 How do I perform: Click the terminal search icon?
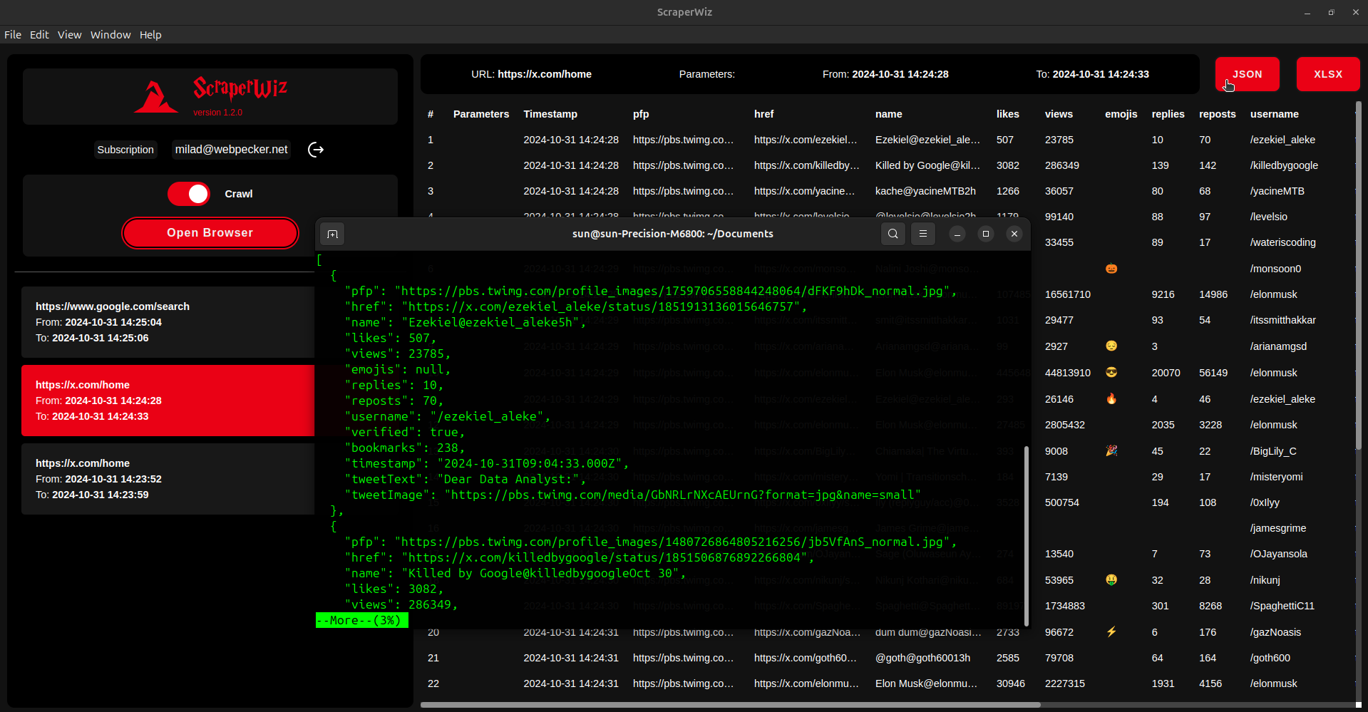click(x=893, y=234)
